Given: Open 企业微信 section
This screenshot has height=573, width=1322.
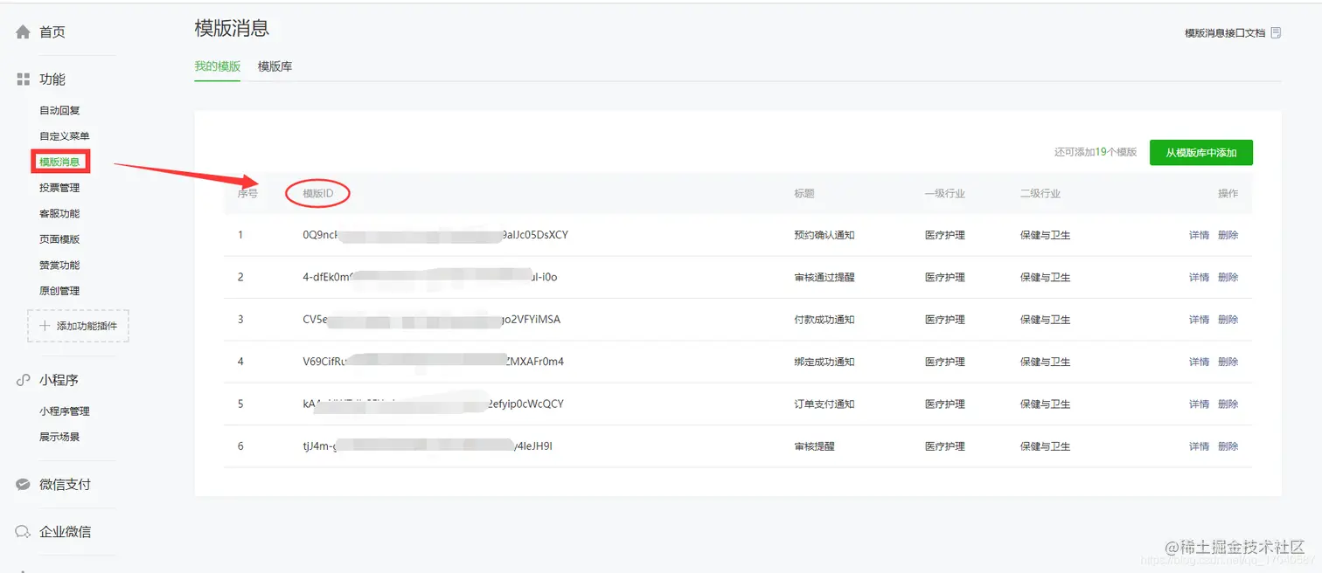Looking at the screenshot, I should coord(65,532).
